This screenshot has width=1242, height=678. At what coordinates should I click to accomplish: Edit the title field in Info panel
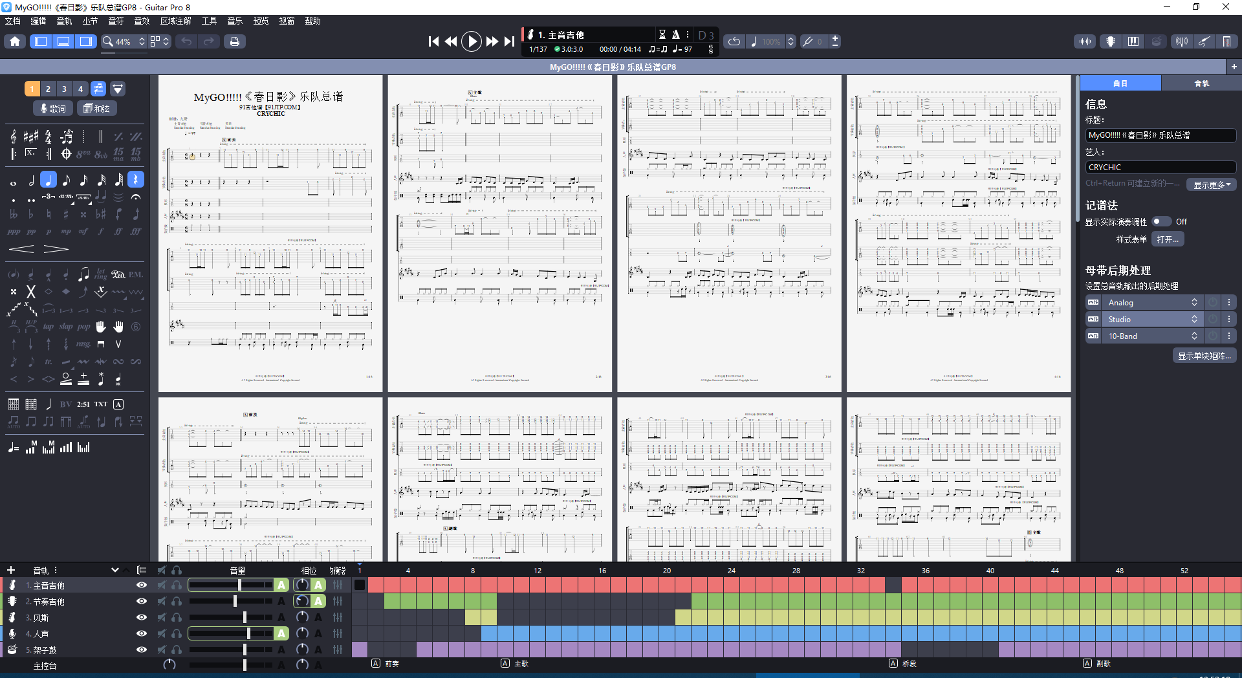coord(1160,135)
